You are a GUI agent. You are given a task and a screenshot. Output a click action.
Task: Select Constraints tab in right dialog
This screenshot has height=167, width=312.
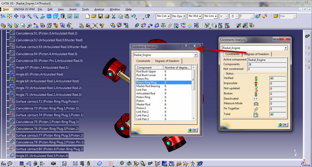(x=232, y=54)
